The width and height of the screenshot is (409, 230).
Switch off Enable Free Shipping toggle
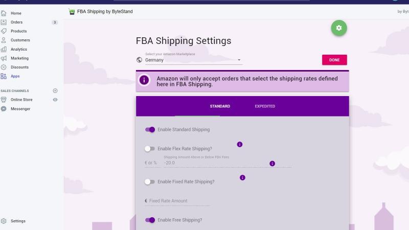pyautogui.click(x=150, y=220)
